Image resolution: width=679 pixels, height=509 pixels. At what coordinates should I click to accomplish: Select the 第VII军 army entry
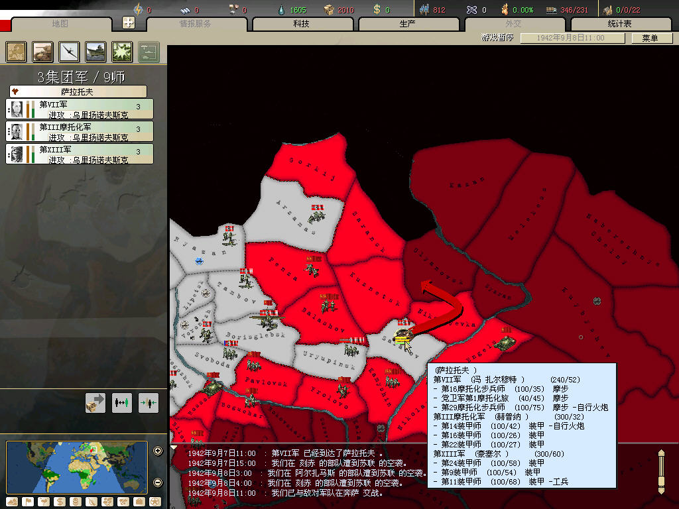point(80,109)
